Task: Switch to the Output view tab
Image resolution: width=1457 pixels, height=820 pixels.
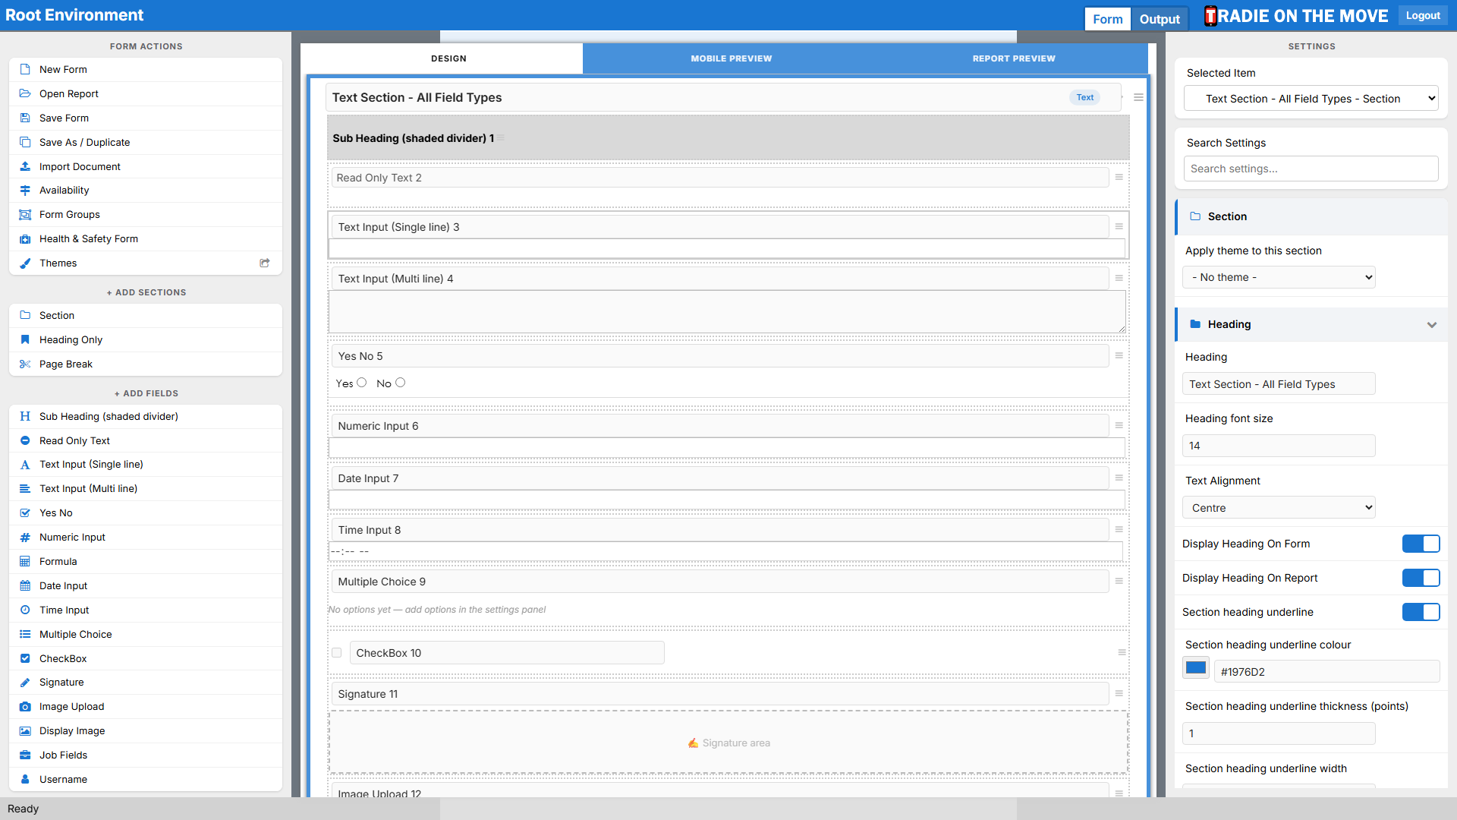Action: [x=1160, y=19]
